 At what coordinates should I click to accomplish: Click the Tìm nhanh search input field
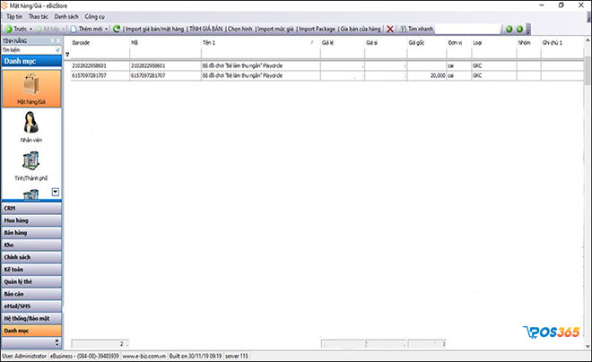click(468, 29)
